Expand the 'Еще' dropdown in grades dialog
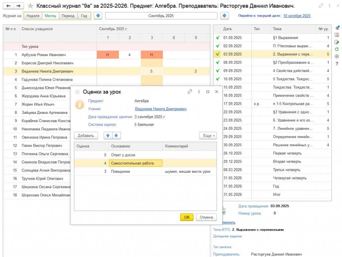The image size is (342, 257). 208,135
